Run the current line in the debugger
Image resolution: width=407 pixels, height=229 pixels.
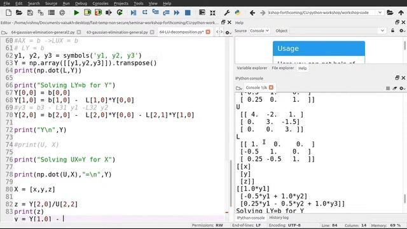(144, 13)
